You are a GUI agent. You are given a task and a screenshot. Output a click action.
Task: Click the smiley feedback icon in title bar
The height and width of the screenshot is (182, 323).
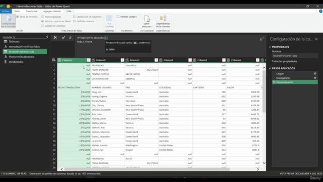click(8, 7)
